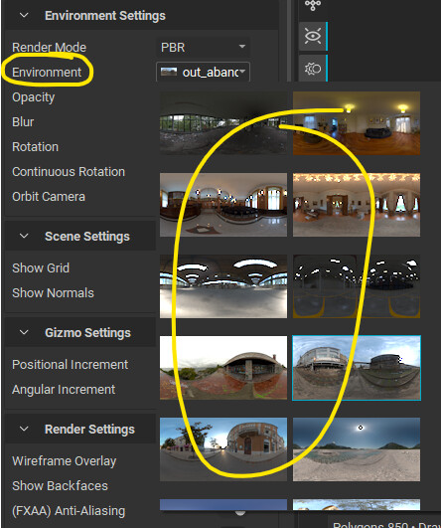Click the Wireframe Overlay setting label

(65, 461)
